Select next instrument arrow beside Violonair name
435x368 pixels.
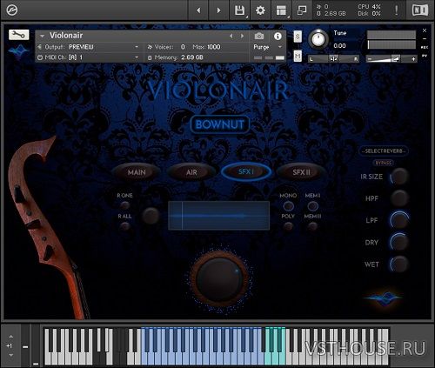pos(242,36)
